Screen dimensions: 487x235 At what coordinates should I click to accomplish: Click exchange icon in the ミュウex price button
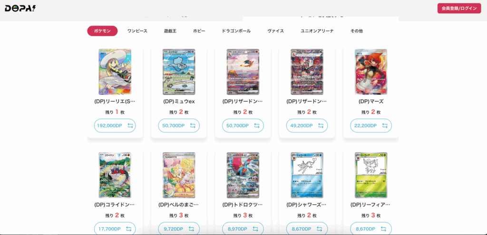[x=193, y=125]
